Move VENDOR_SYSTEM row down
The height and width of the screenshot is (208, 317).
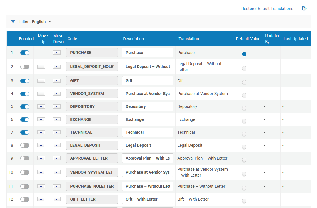point(56,94)
